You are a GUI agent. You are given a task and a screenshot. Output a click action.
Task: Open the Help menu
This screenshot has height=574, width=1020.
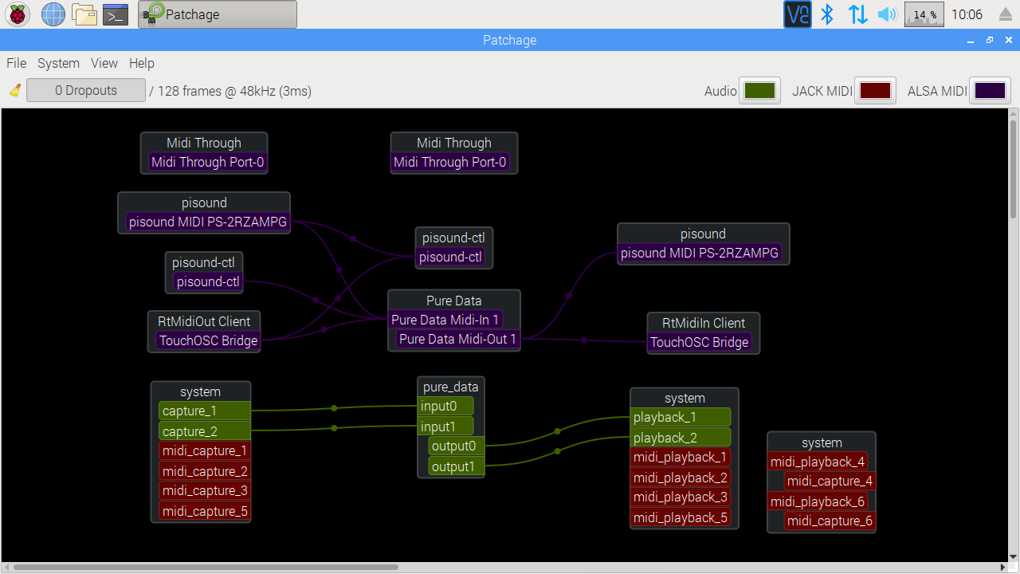click(x=142, y=63)
